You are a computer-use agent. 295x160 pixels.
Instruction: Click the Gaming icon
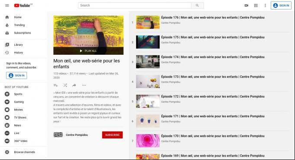click(x=7, y=102)
